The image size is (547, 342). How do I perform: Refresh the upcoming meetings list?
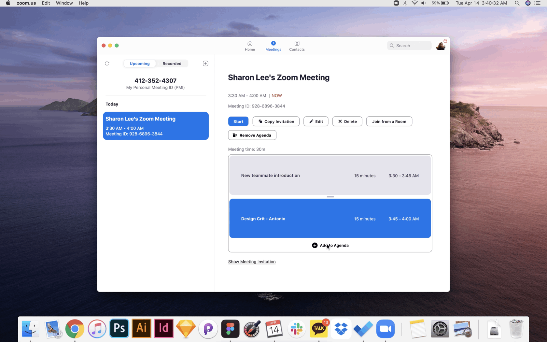[x=107, y=64]
